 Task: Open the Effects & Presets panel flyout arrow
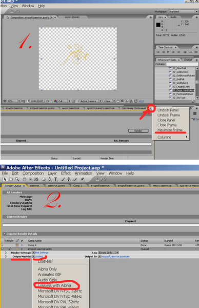pos(196,60)
